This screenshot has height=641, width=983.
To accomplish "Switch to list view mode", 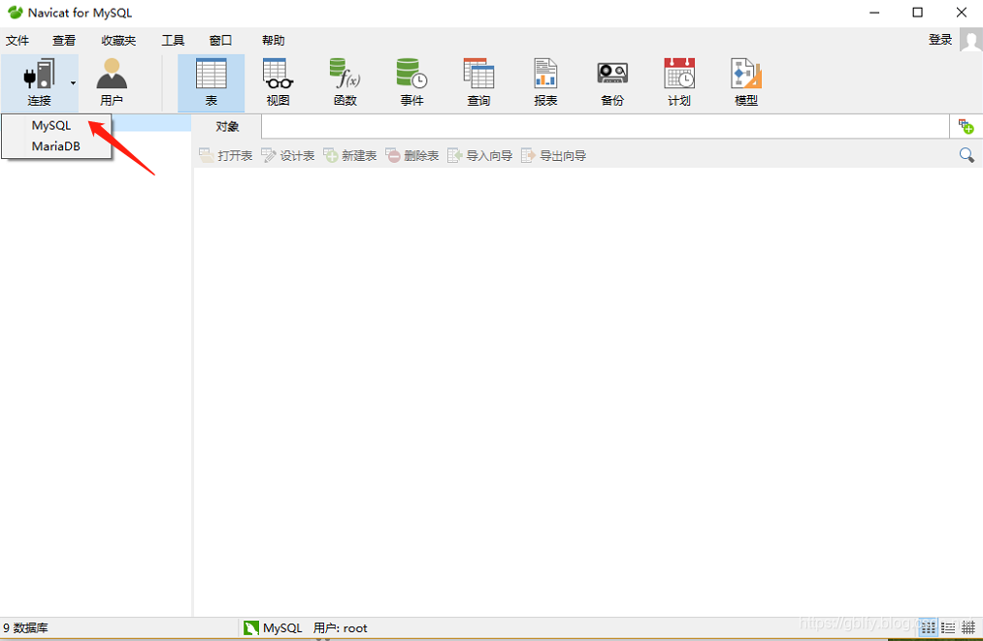I will (948, 627).
